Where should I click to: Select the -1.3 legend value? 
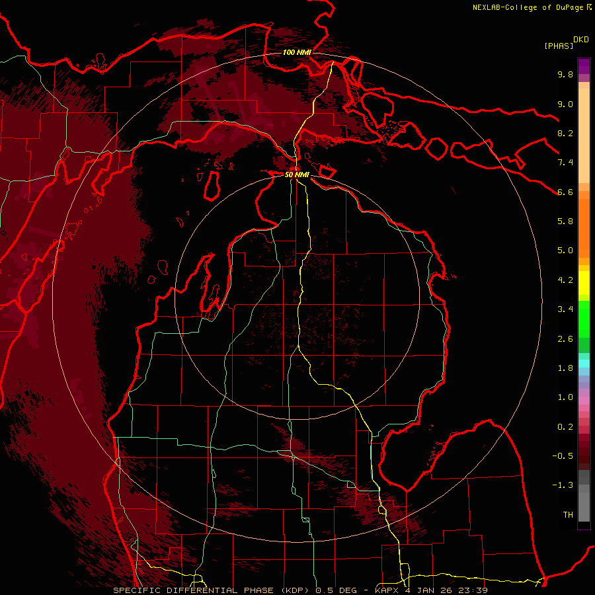click(x=563, y=485)
